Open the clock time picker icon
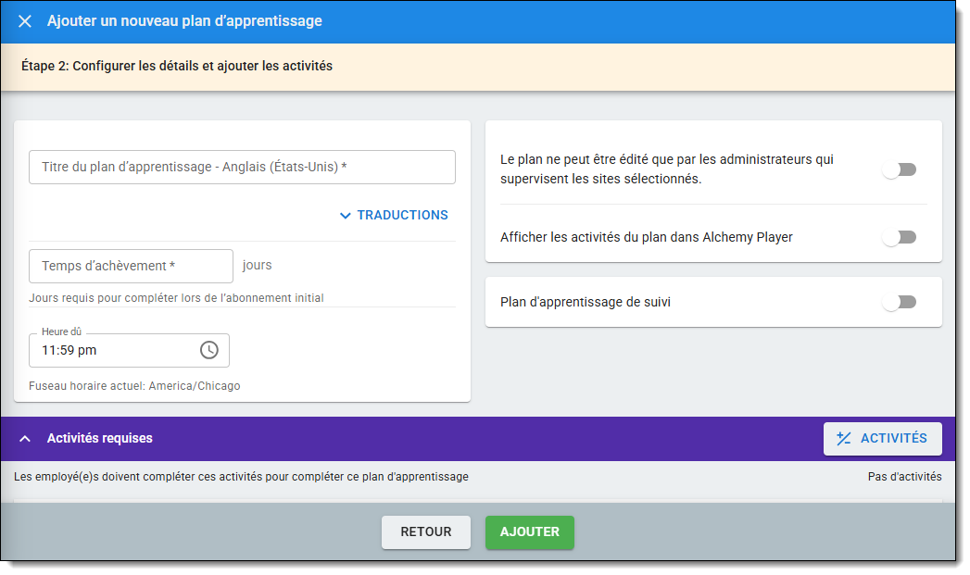This screenshot has height=575, width=970. [209, 350]
